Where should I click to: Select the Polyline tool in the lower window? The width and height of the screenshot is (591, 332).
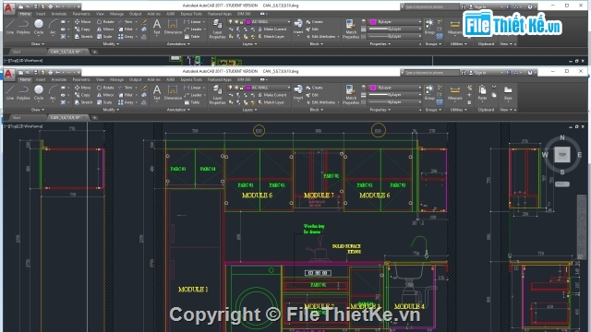(23, 92)
